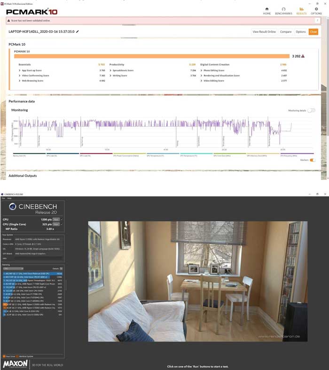Click the MP Ratio value
Image resolution: width=329 pixels, height=370 pixels.
[50, 229]
